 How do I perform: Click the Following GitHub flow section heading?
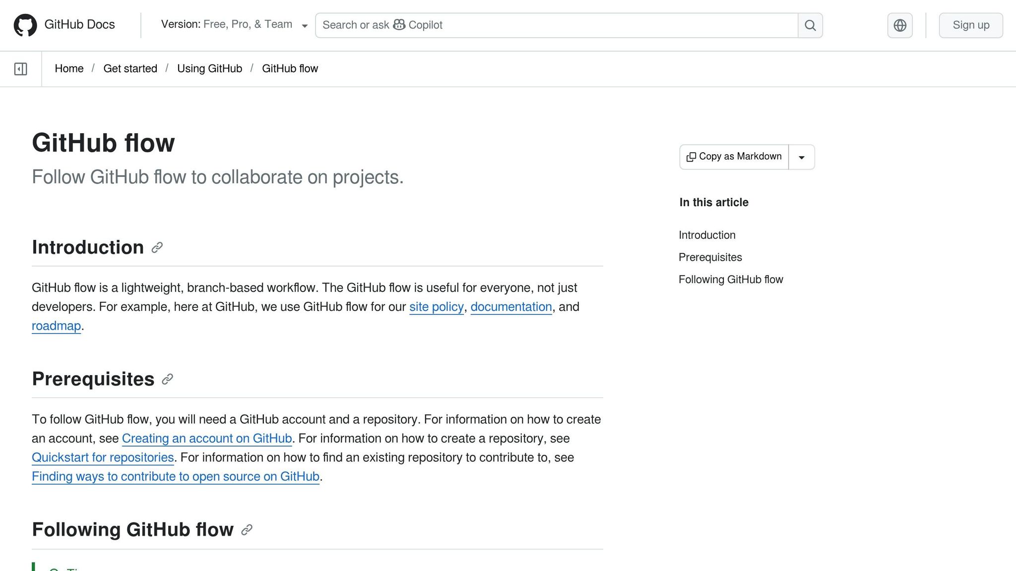coord(132,530)
